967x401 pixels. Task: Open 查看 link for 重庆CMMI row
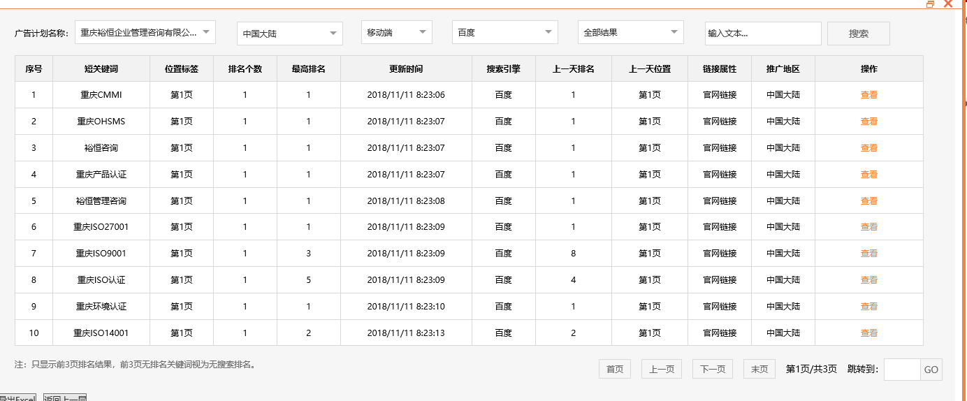click(x=869, y=95)
